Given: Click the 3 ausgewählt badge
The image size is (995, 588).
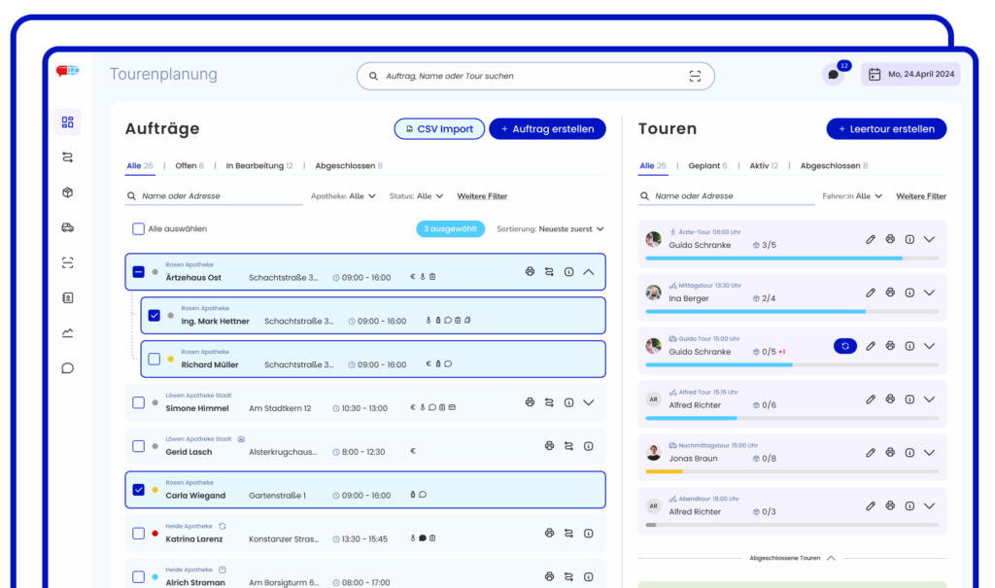Looking at the screenshot, I should 451,228.
